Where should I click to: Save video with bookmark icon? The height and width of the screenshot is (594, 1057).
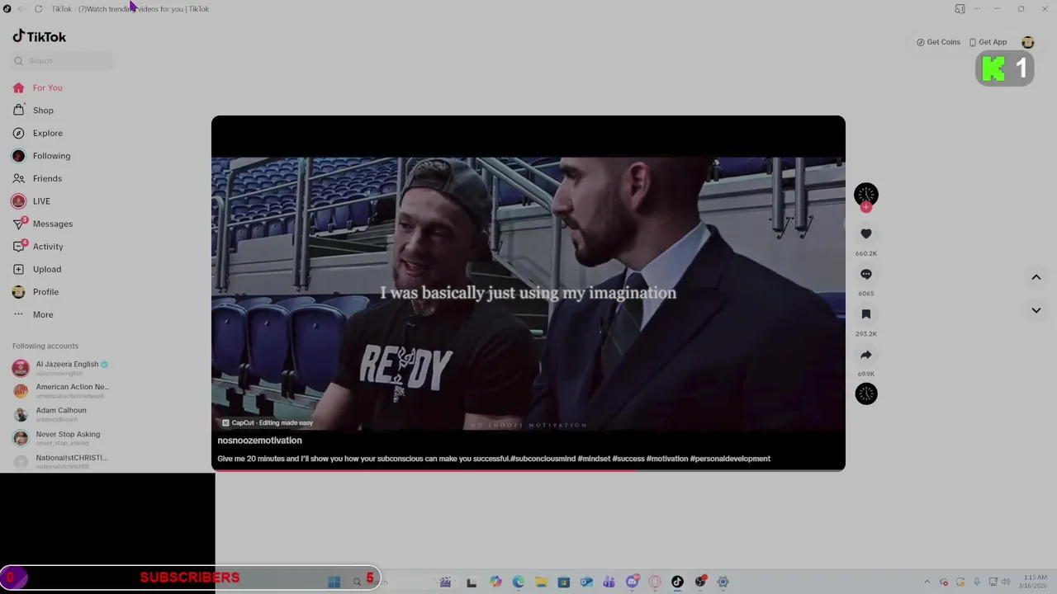tap(866, 314)
